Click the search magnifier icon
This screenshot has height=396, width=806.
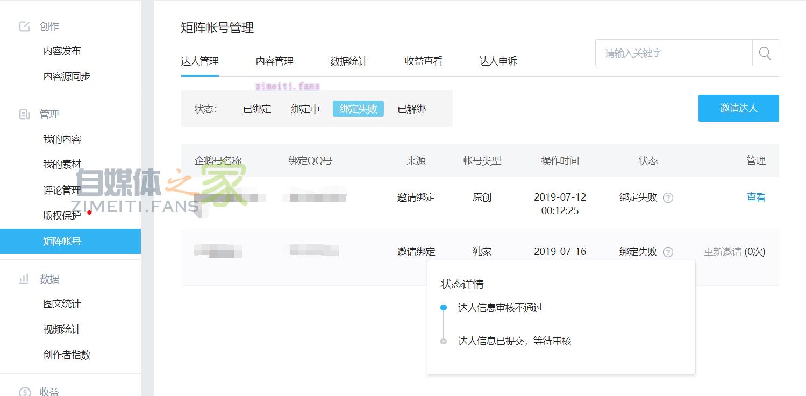[765, 53]
